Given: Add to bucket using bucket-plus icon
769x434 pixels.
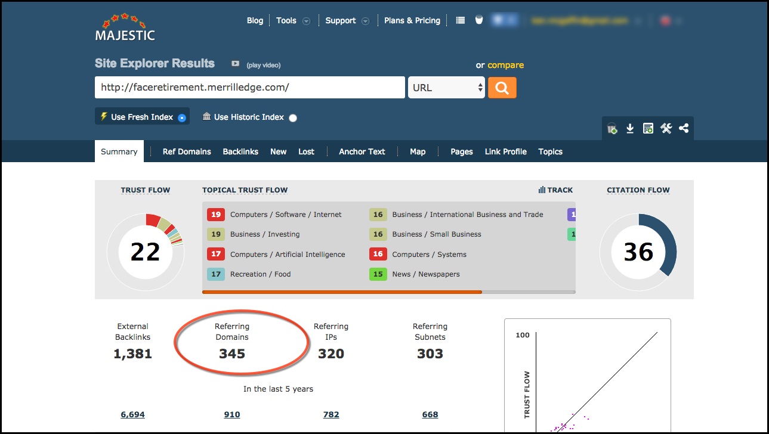Looking at the screenshot, I should [x=612, y=128].
